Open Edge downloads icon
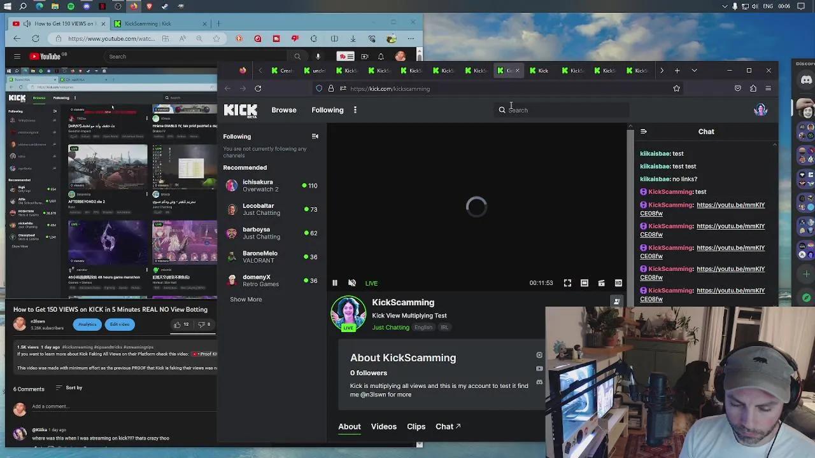The height and width of the screenshot is (458, 815). point(353,39)
